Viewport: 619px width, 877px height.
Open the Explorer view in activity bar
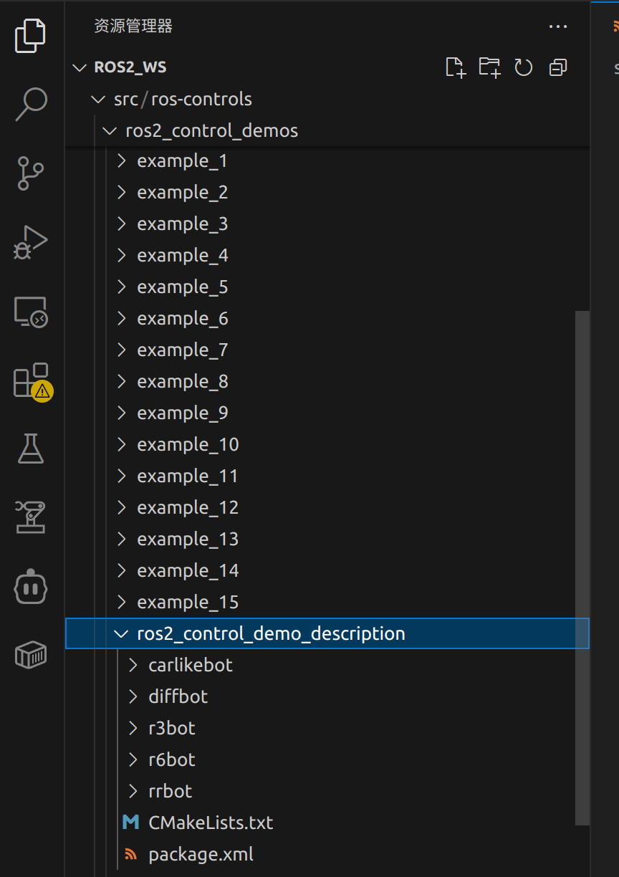tap(31, 36)
